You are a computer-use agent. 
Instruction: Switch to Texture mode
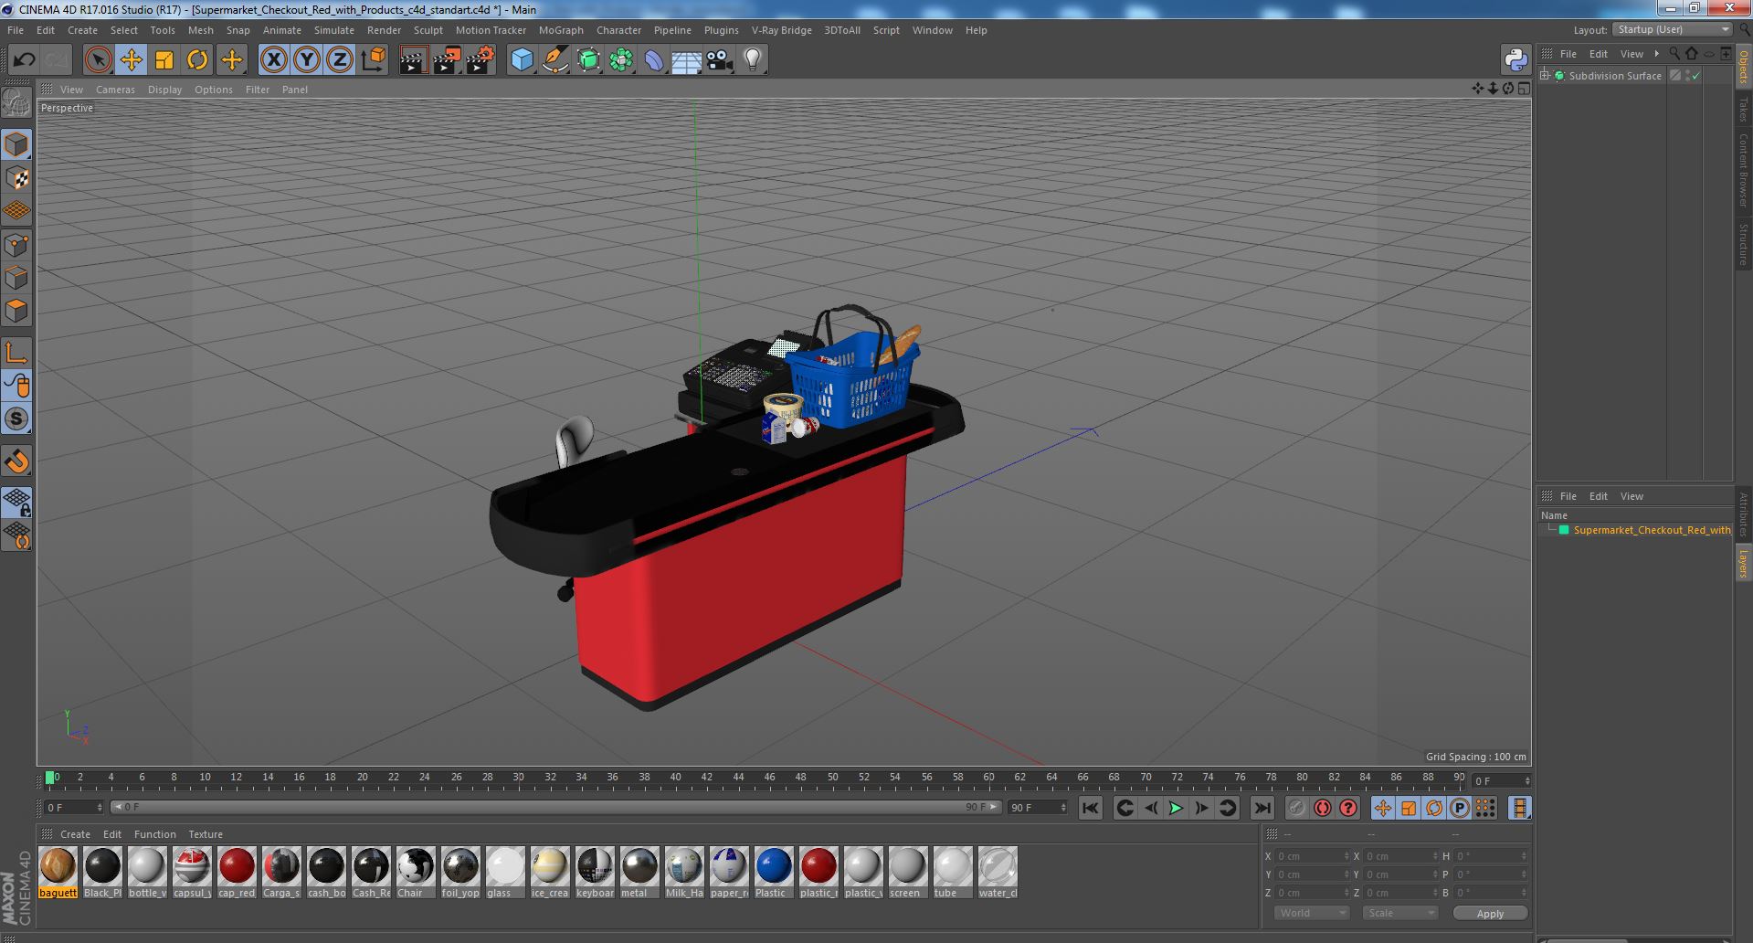(x=16, y=178)
